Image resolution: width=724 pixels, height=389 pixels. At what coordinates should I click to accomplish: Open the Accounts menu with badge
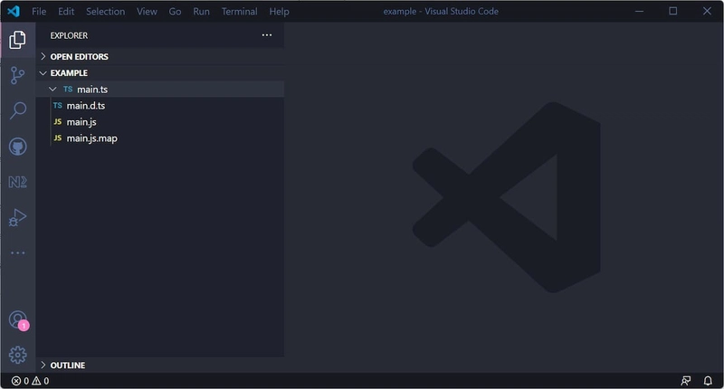(x=18, y=320)
